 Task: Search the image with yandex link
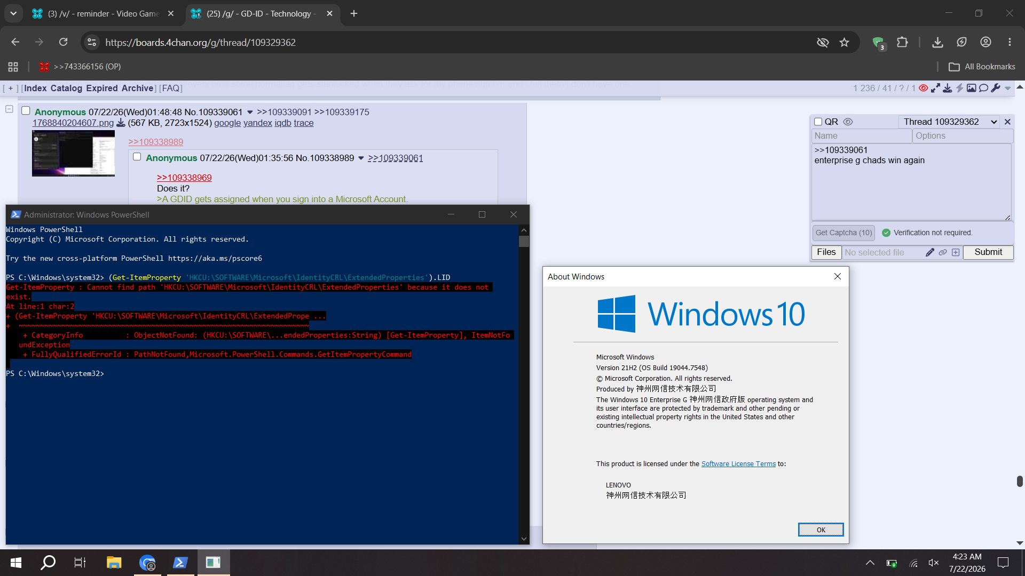click(x=258, y=123)
